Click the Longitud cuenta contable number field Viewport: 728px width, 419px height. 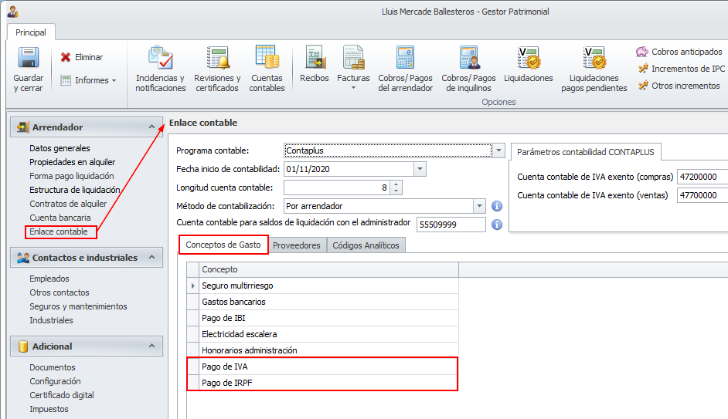click(x=337, y=188)
